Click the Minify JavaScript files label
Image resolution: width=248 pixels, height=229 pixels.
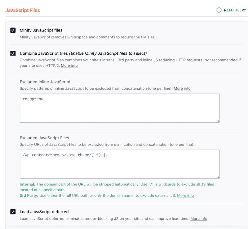coord(41,30)
